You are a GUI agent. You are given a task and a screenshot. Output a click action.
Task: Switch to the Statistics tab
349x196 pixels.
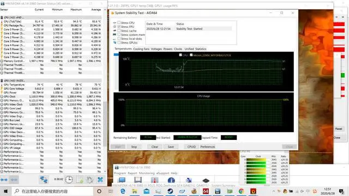201,49
